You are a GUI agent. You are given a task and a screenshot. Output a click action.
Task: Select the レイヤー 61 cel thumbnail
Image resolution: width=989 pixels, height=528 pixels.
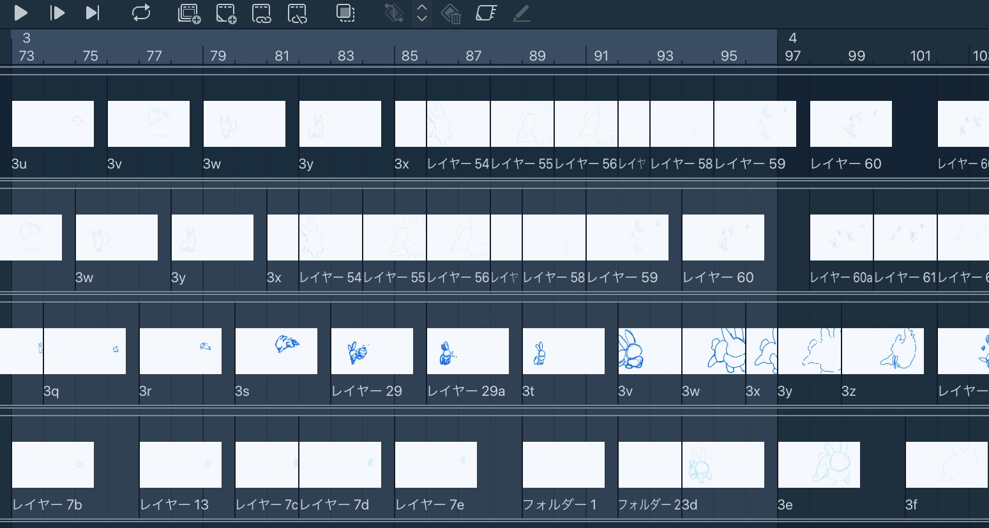(905, 238)
